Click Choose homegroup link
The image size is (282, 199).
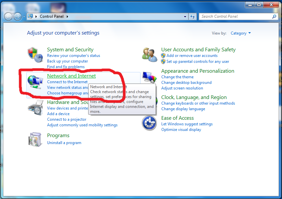(68, 93)
